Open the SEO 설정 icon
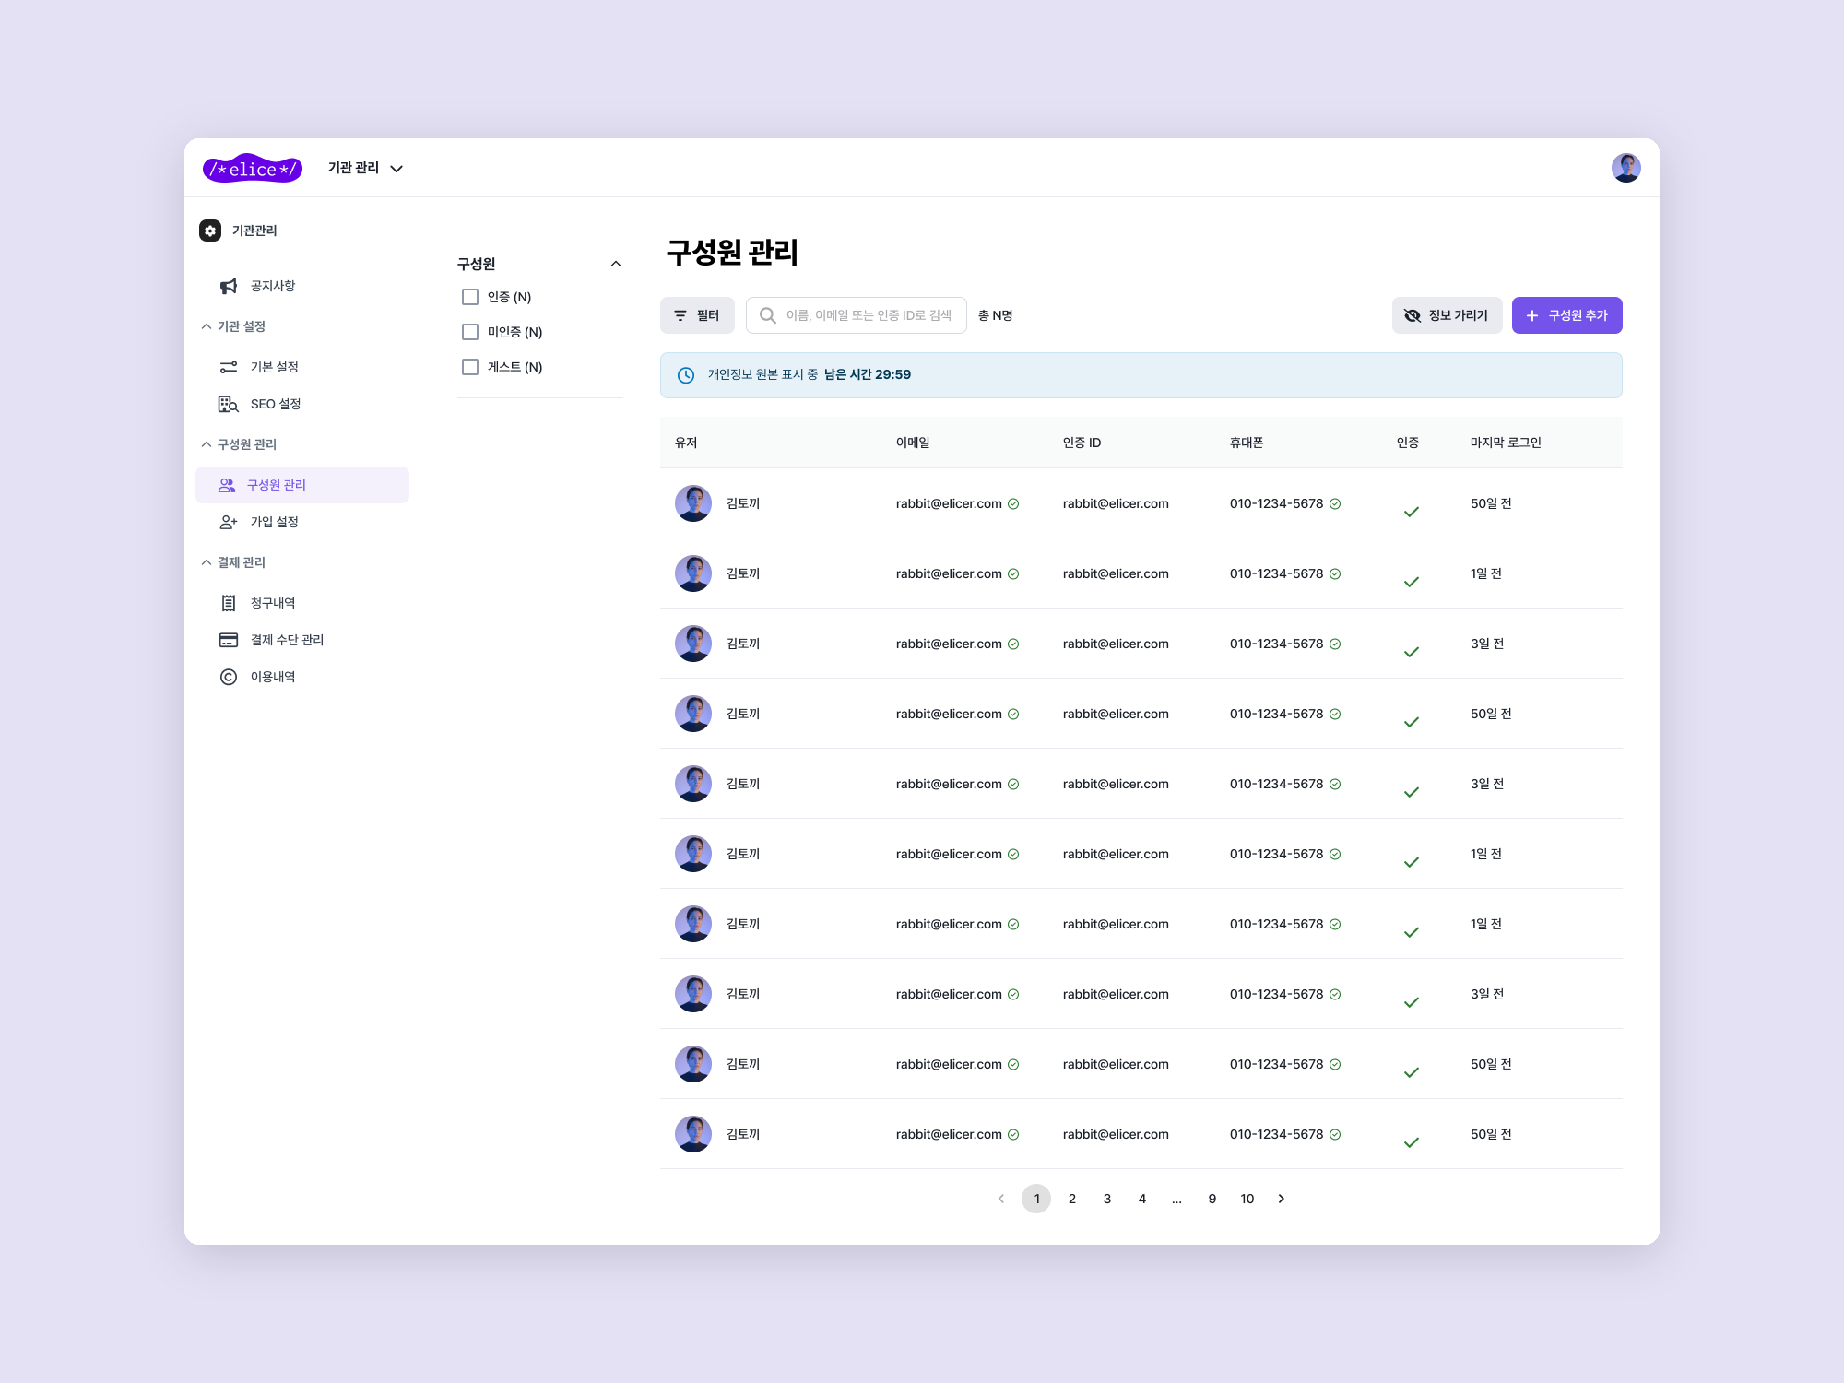Viewport: 1844px width, 1383px height. 229,404
